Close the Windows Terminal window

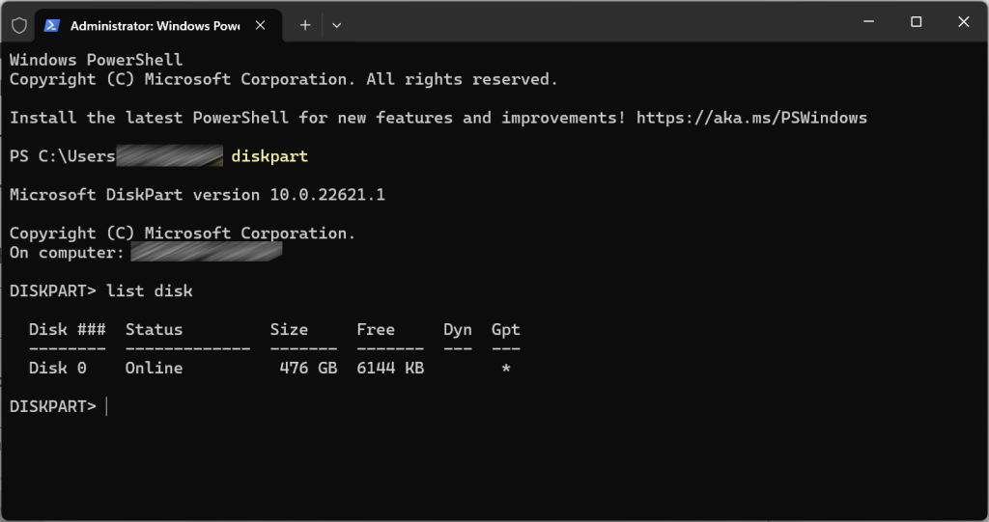point(964,22)
